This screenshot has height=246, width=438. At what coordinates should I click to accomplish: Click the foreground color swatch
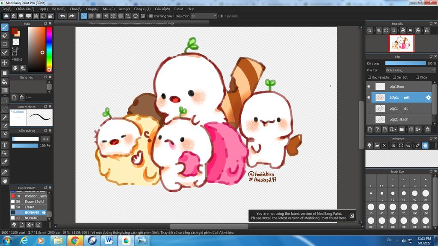click(x=15, y=31)
